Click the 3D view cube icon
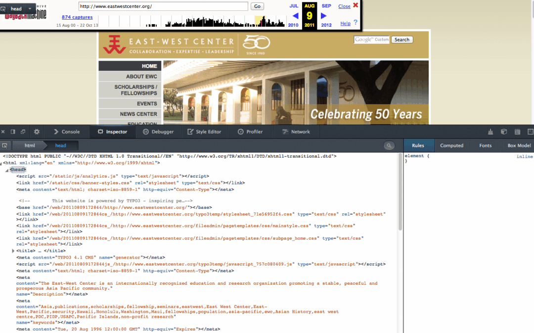 pyautogui.click(x=504, y=132)
